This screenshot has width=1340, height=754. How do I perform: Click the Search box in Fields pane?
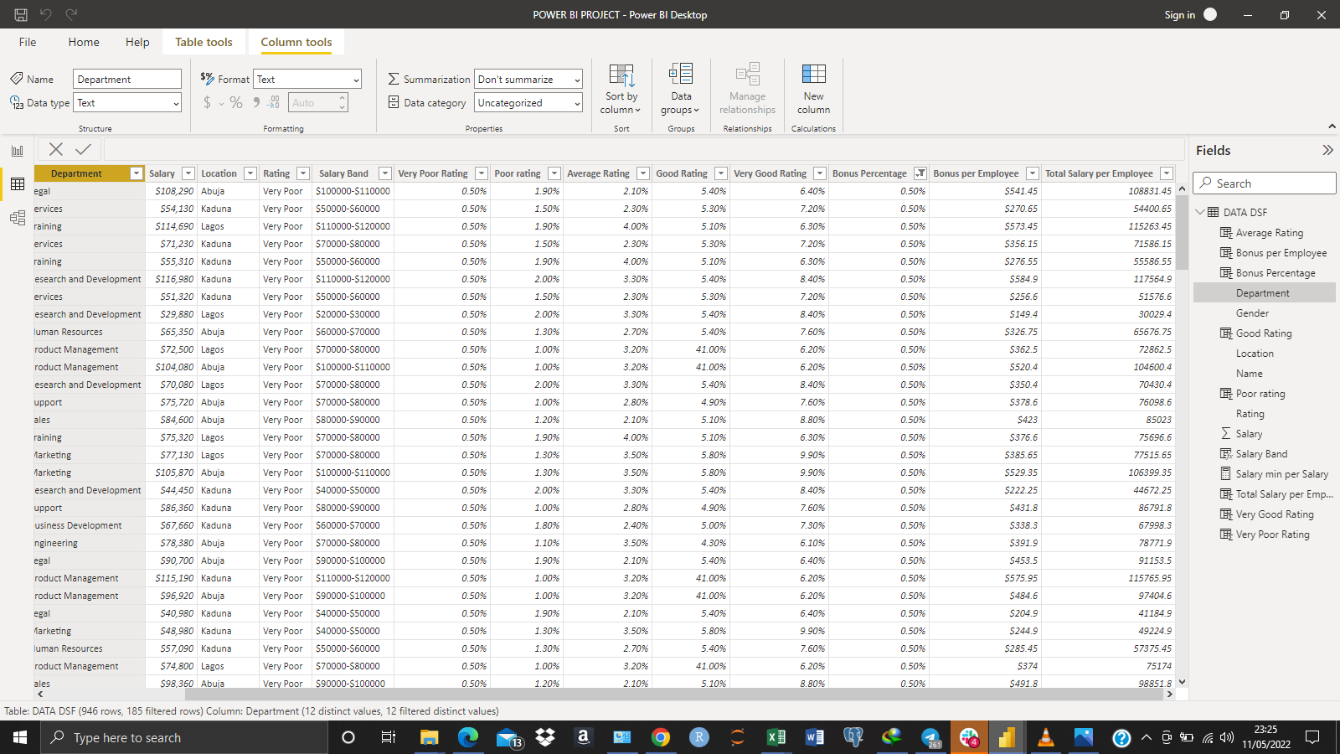[x=1265, y=183]
